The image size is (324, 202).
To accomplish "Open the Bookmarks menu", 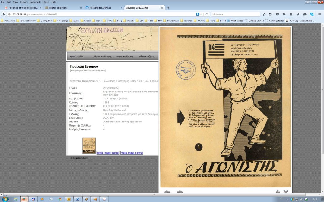I will 35,2.
